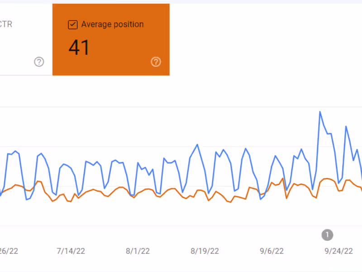Click the partially visible 26/22 date label
This screenshot has width=362, height=272.
click(x=8, y=251)
